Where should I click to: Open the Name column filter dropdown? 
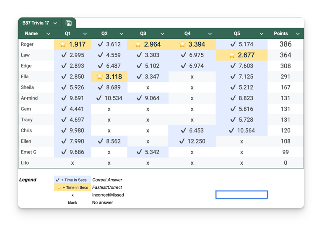[48, 34]
